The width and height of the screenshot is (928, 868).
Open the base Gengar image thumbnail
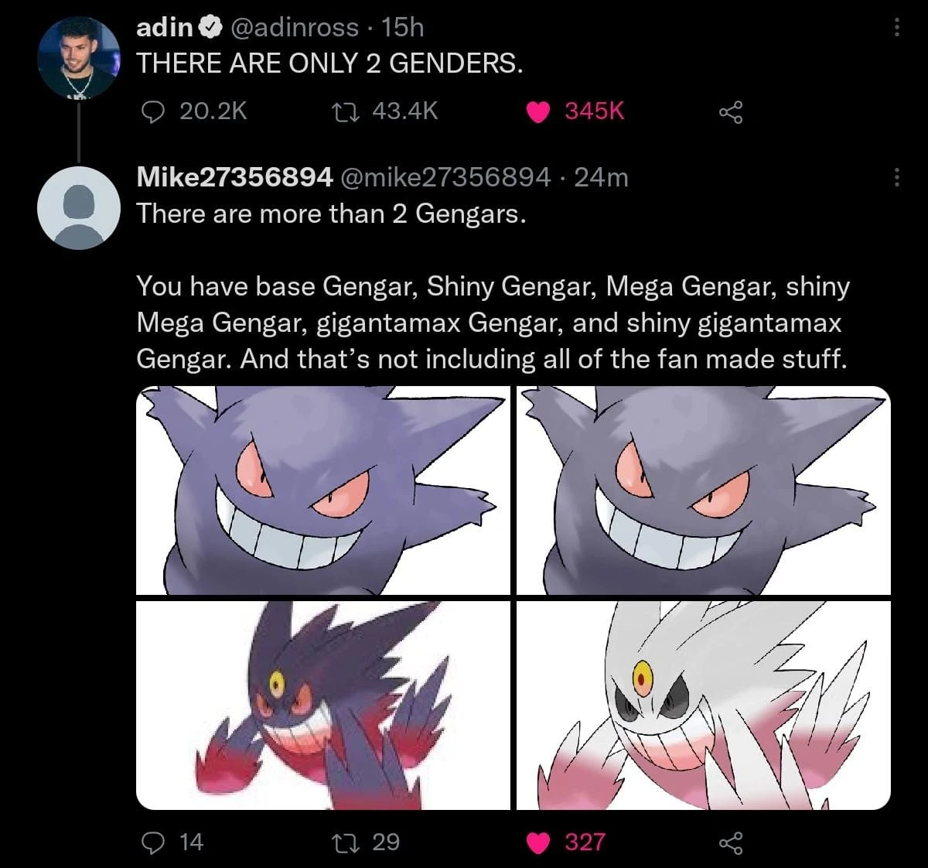[321, 487]
